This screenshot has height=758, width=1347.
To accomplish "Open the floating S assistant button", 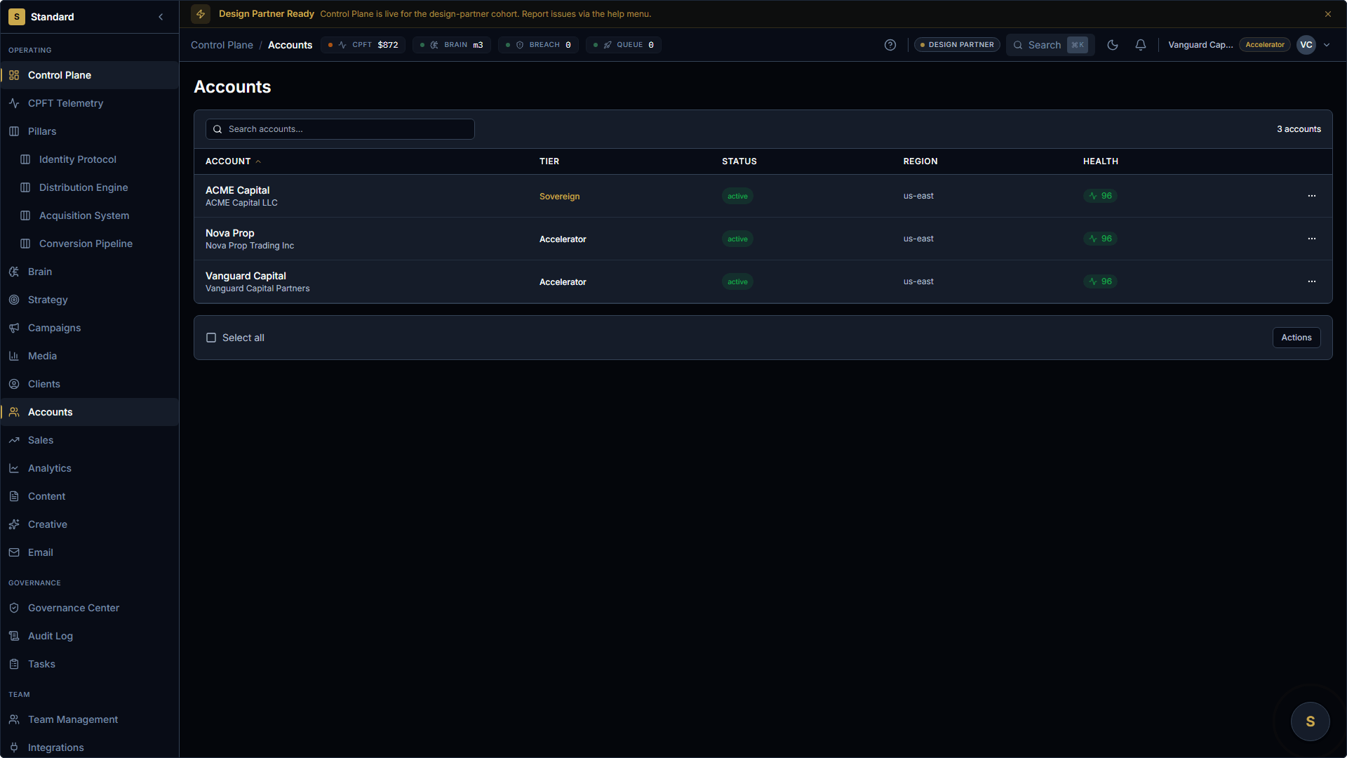I will coord(1311,722).
